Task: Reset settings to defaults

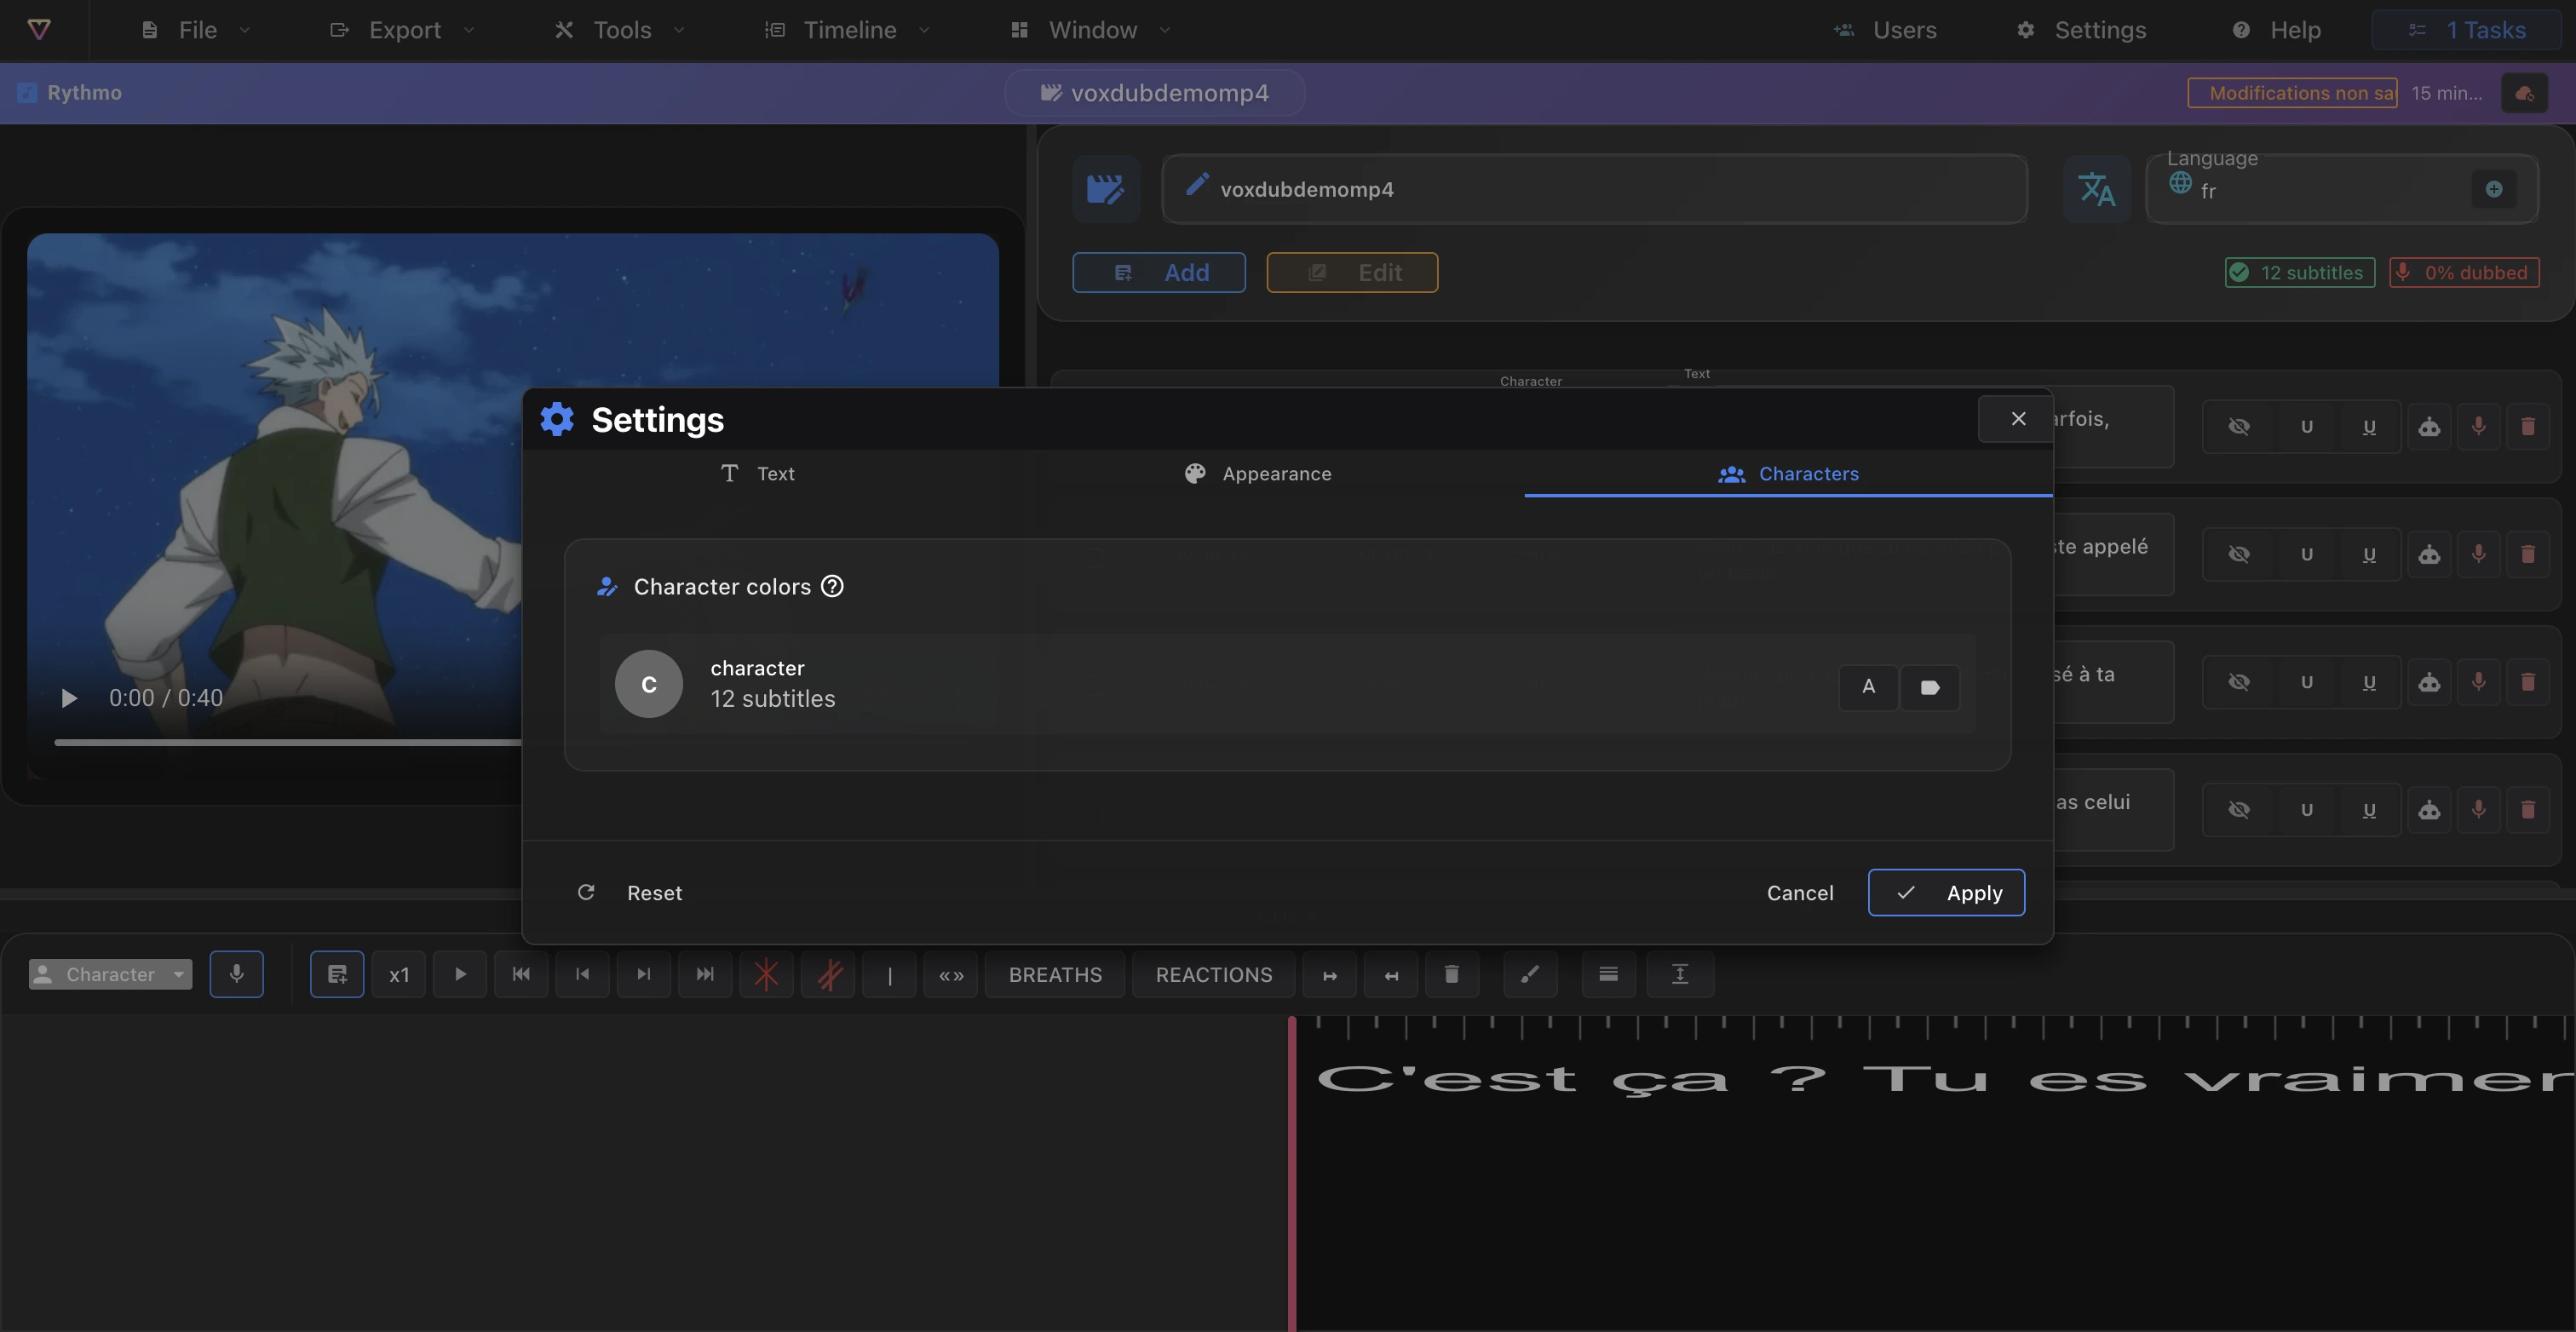Action: (630, 892)
